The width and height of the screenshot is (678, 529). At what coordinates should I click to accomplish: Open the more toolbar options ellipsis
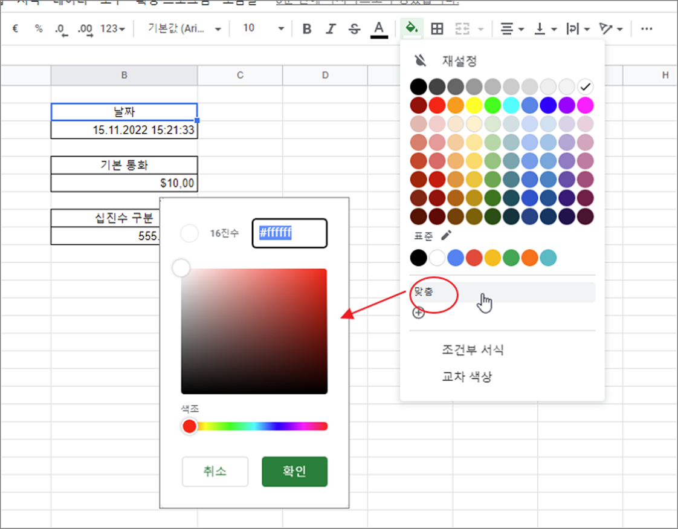click(647, 28)
